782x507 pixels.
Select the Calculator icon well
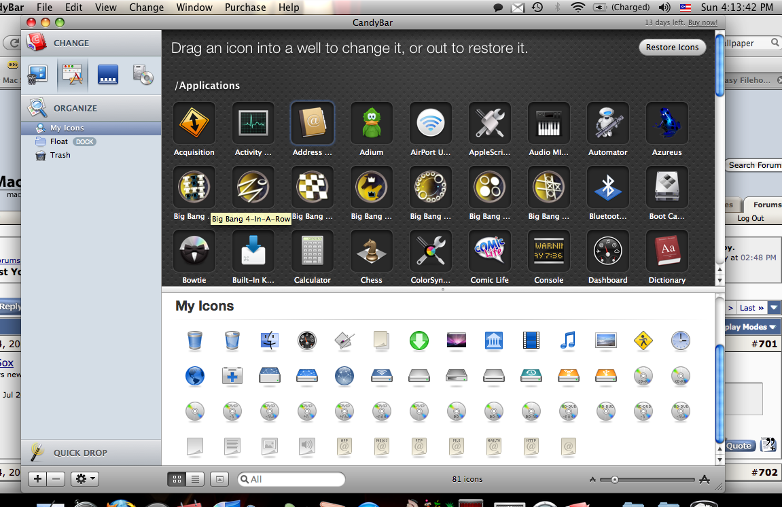(313, 251)
